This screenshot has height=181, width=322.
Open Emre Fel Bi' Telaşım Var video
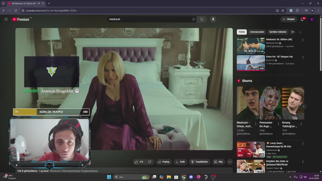(x=251, y=63)
